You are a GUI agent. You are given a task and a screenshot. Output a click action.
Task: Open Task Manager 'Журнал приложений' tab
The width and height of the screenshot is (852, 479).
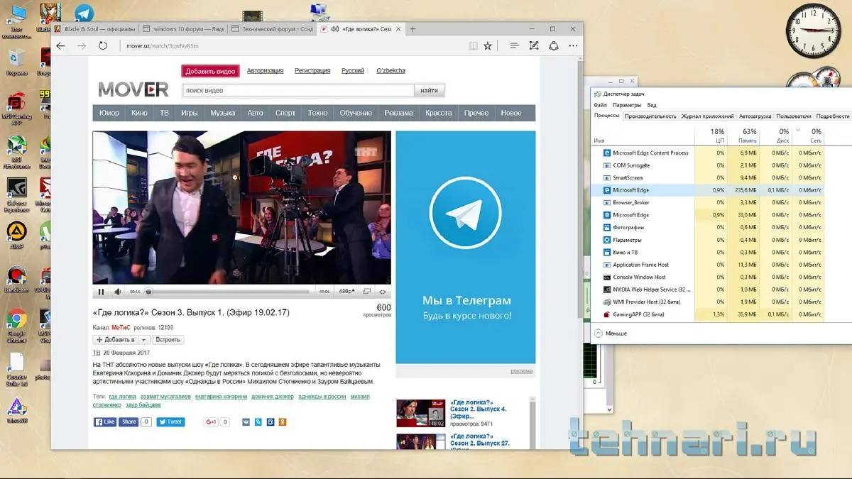707,116
